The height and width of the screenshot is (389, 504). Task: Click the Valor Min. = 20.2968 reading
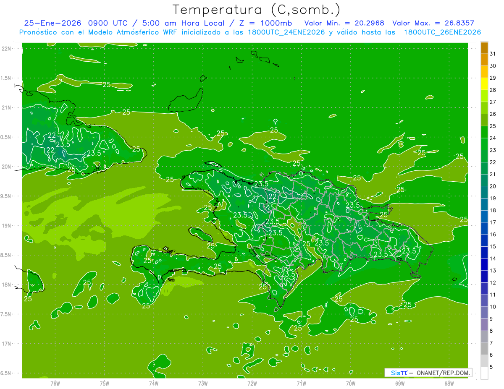click(344, 23)
